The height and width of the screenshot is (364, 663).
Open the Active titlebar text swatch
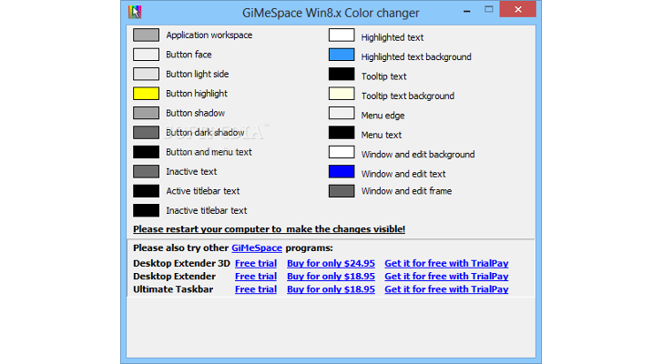point(146,191)
